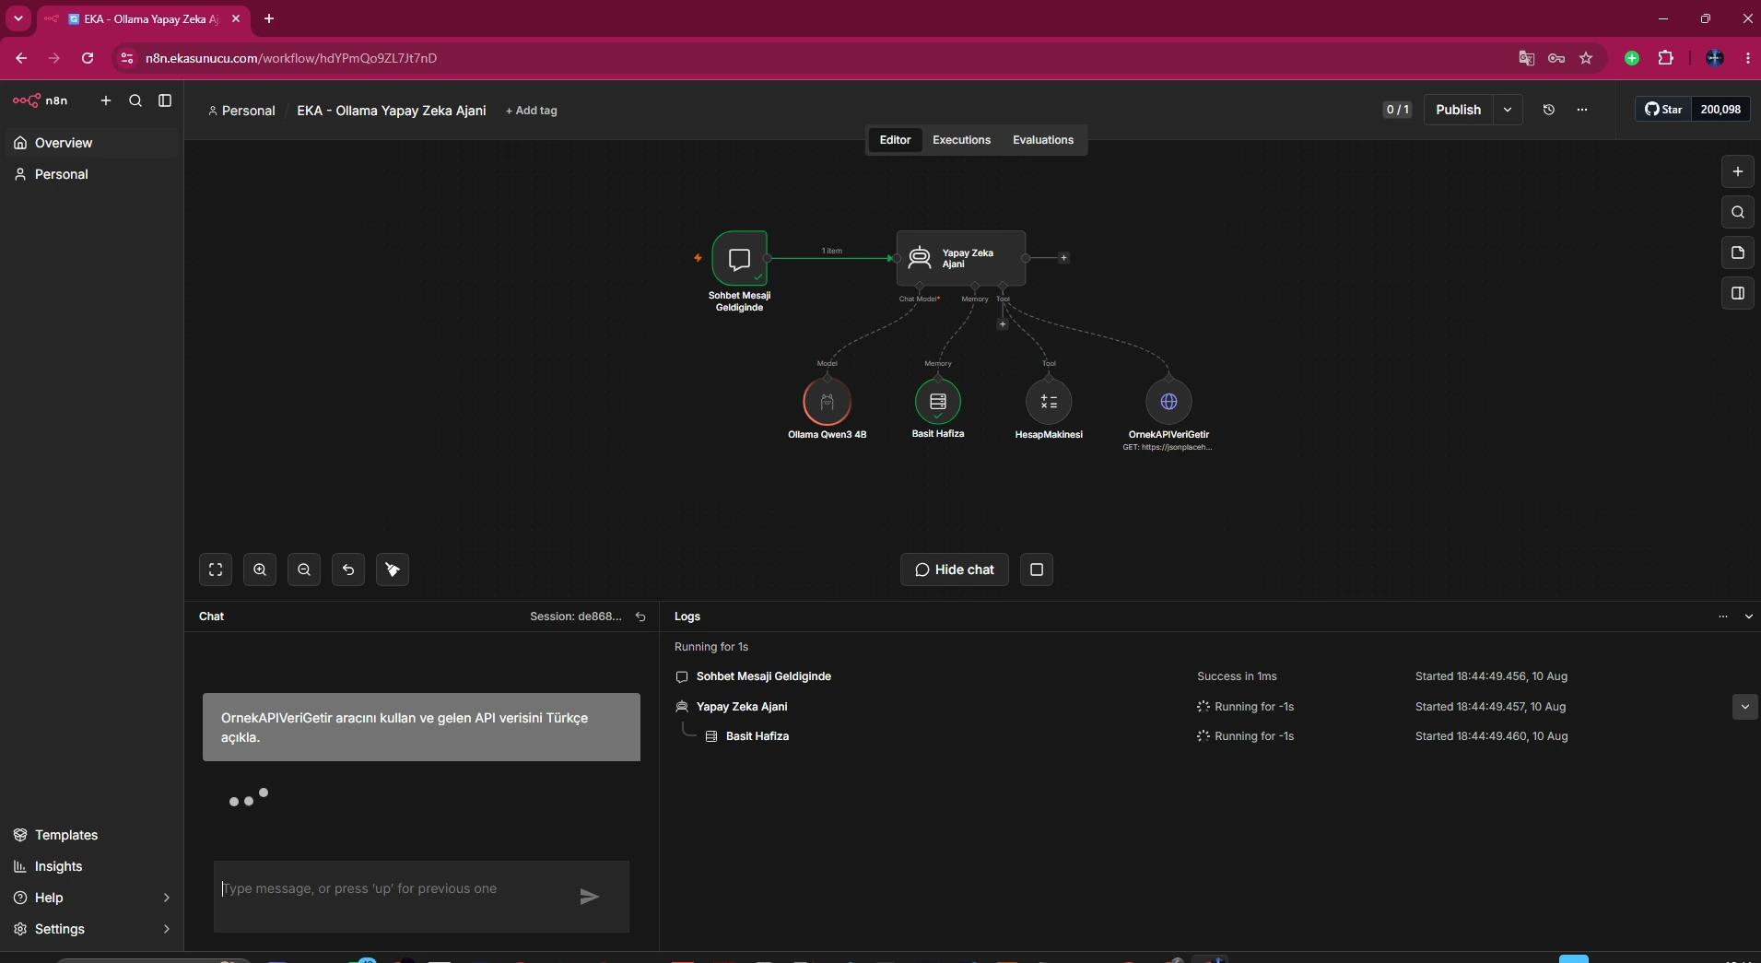Open Overview in sidebar
This screenshot has width=1761, height=963.
[x=90, y=143]
